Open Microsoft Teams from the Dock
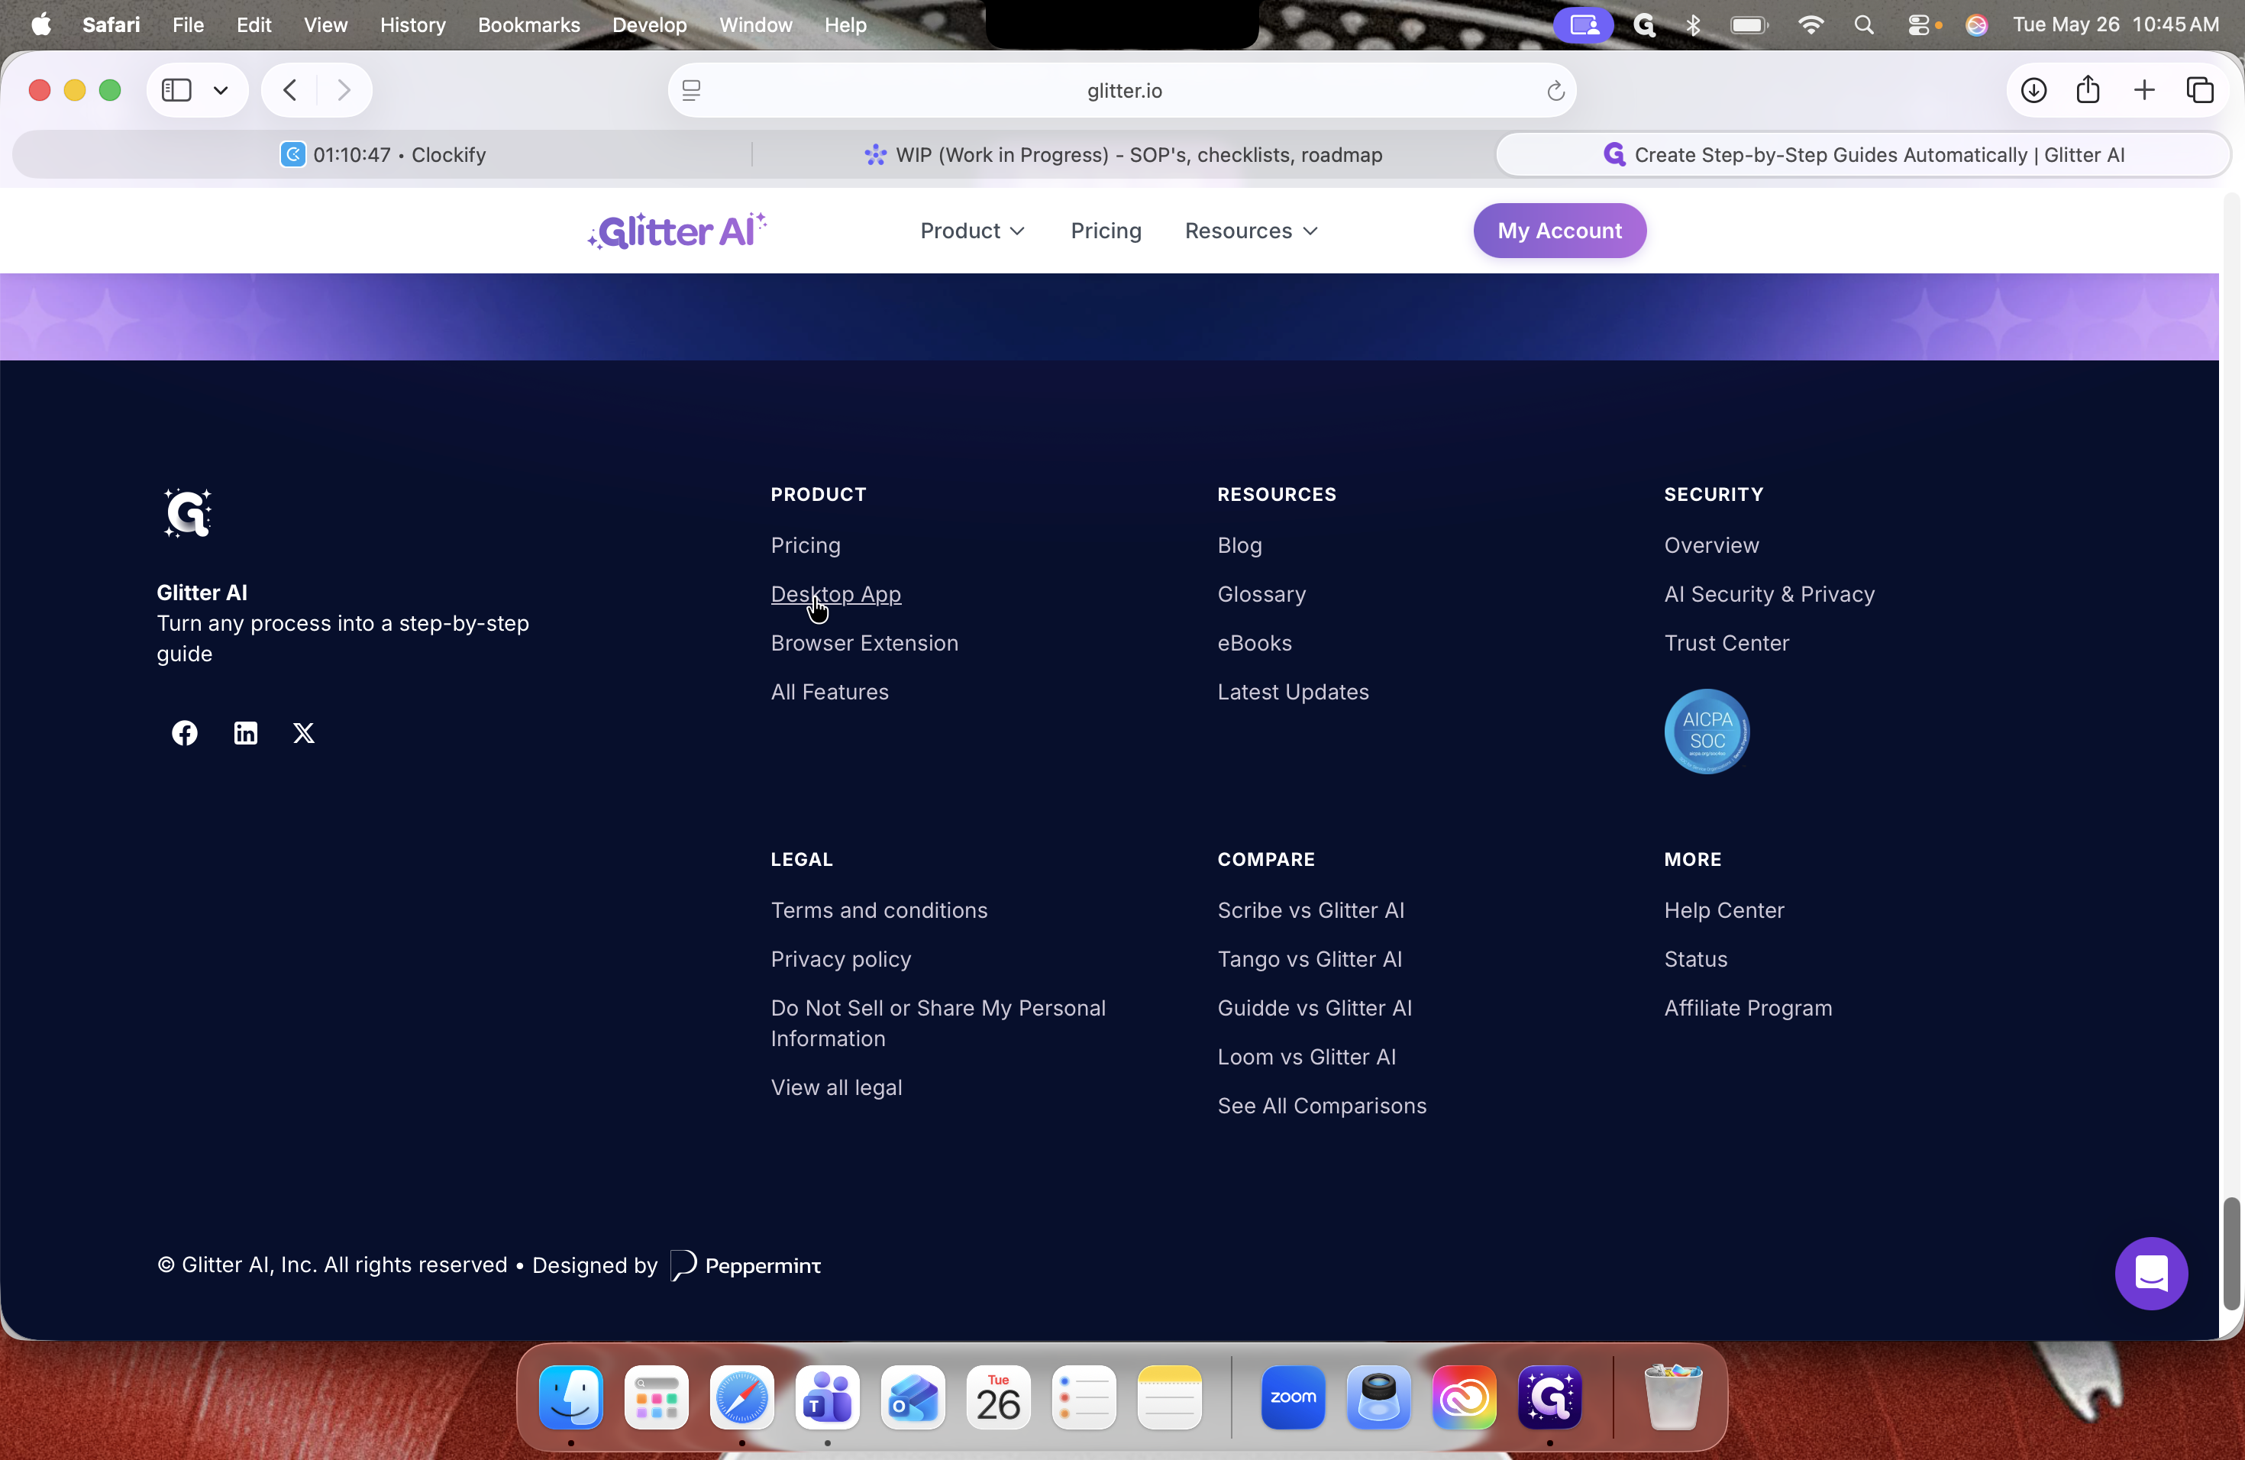The height and width of the screenshot is (1460, 2245). pyautogui.click(x=827, y=1397)
